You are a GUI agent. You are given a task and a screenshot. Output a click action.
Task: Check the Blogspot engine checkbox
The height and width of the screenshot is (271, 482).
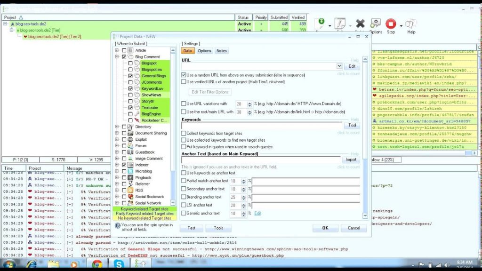coord(130,64)
